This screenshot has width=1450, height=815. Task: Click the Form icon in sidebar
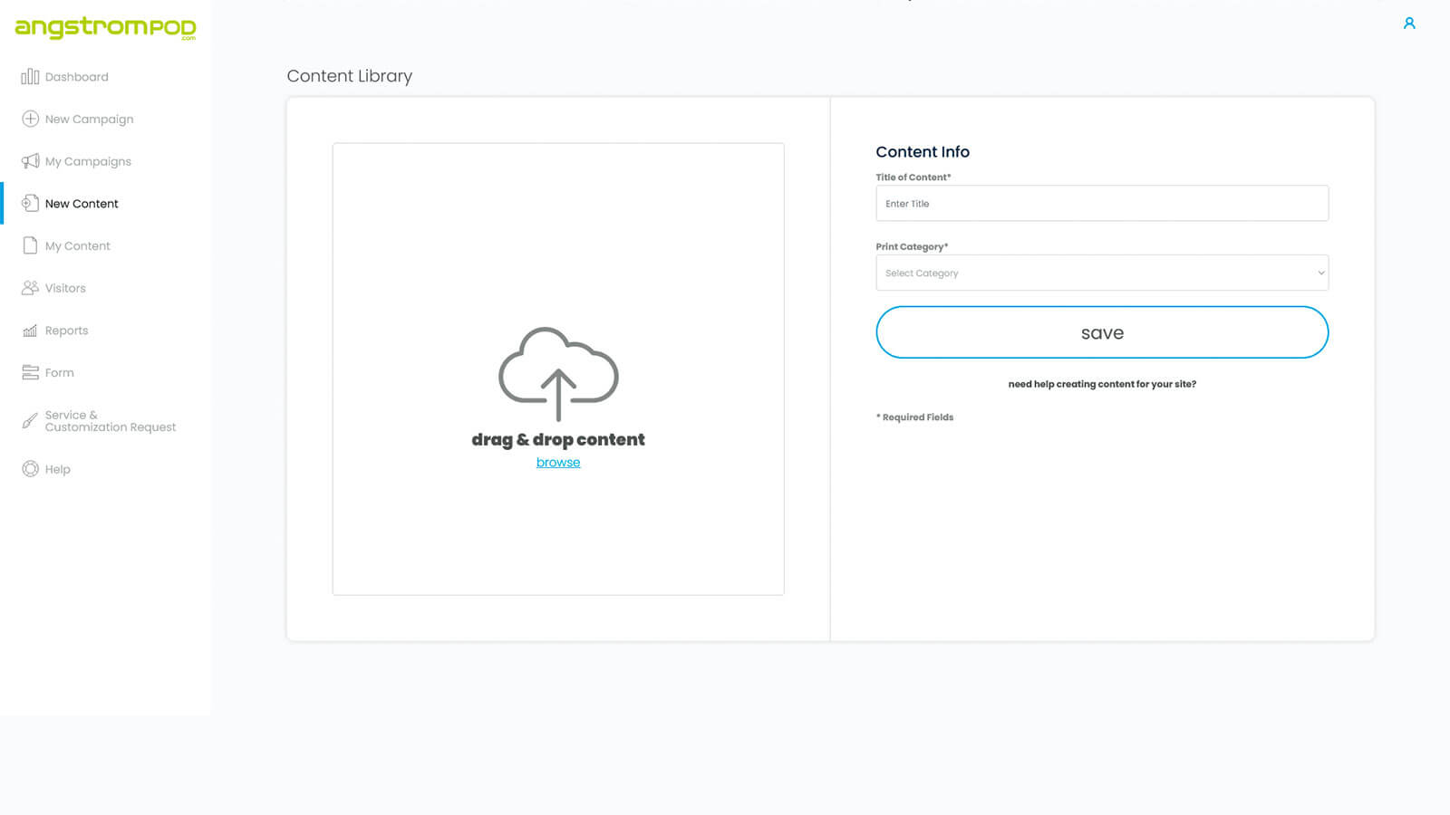tap(30, 372)
